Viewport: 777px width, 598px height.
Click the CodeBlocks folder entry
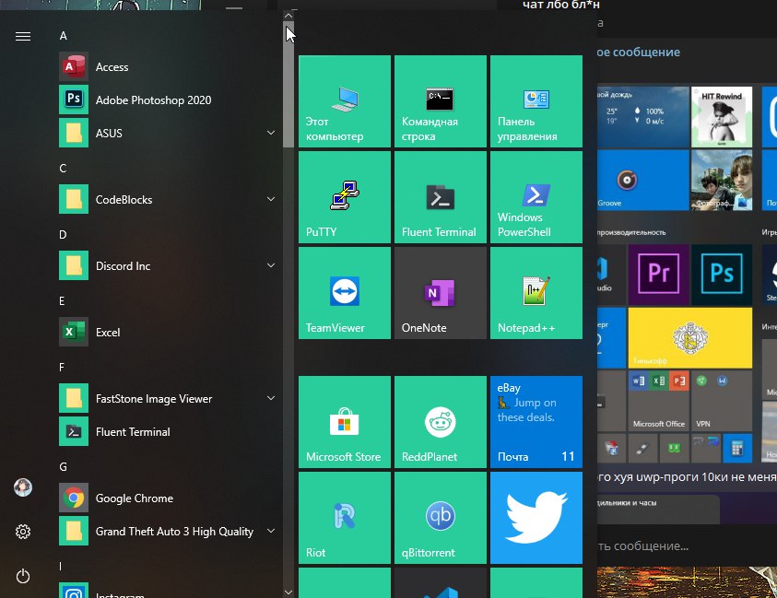(x=168, y=200)
